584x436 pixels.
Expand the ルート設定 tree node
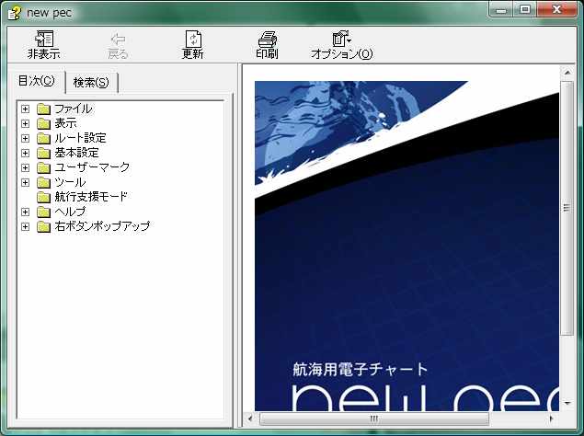click(25, 138)
